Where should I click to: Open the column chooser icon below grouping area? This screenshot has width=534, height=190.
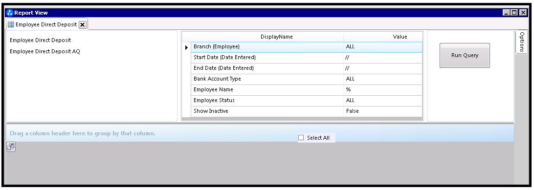click(x=11, y=147)
